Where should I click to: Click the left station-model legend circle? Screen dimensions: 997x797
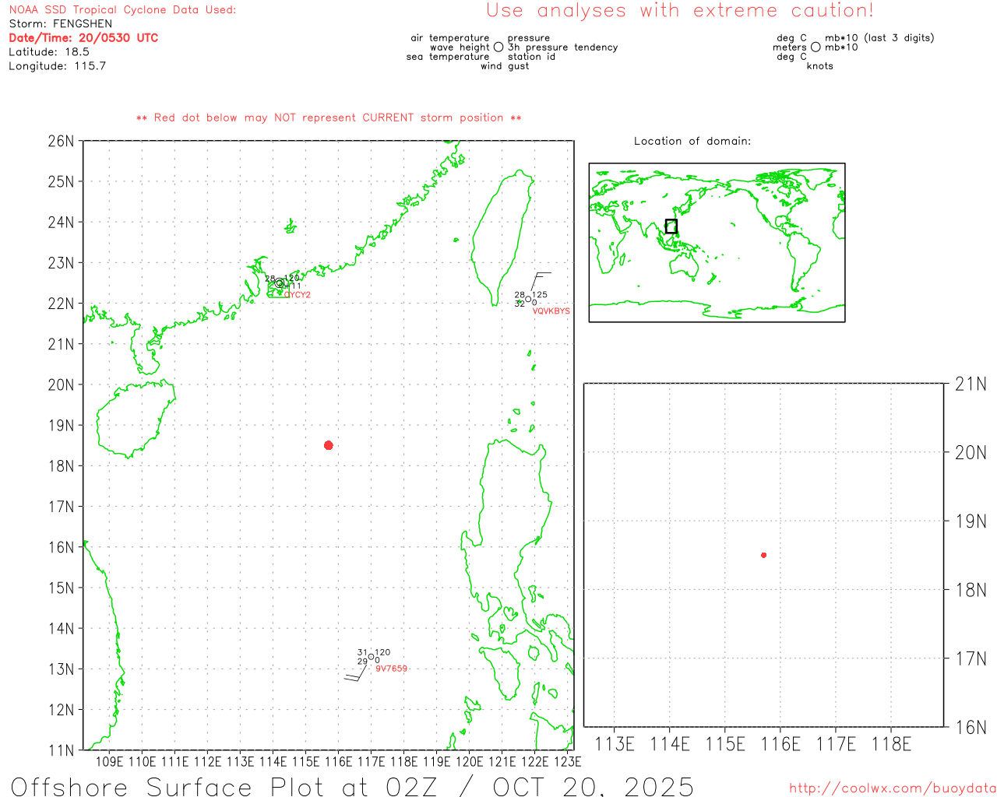coord(498,47)
